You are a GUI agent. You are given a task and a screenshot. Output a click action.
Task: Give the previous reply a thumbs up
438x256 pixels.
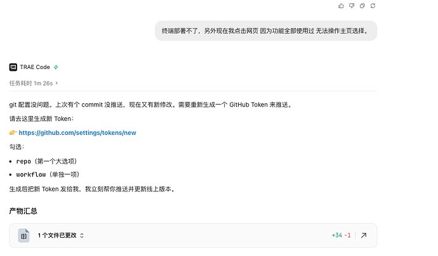click(341, 6)
